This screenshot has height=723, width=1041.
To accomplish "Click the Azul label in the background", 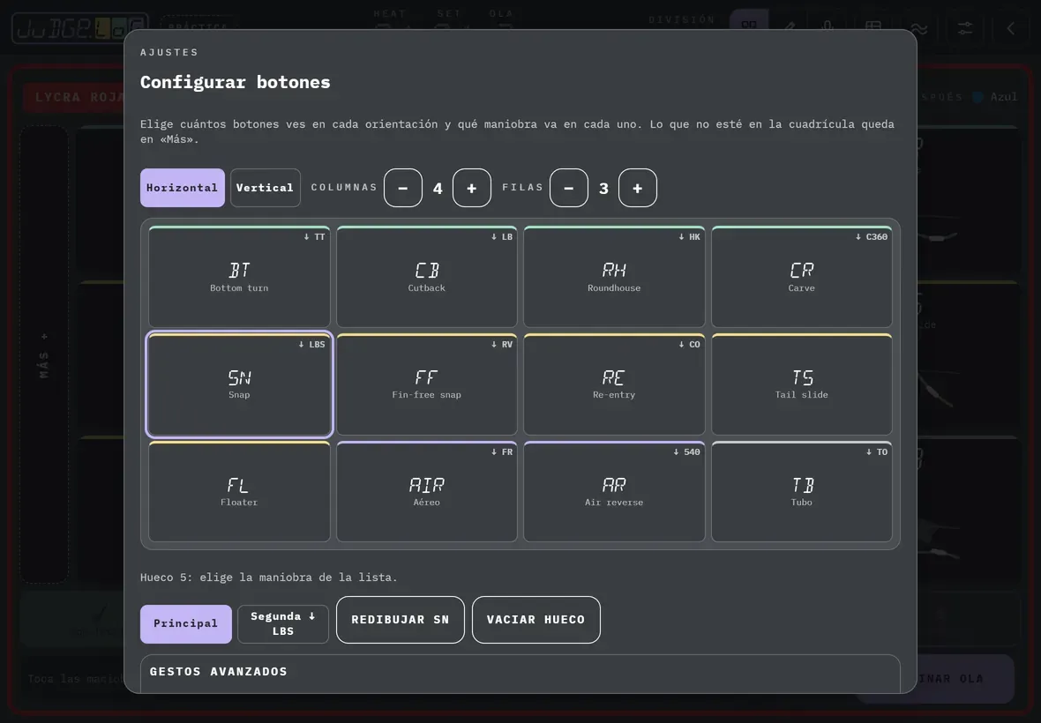I will 1003,97.
